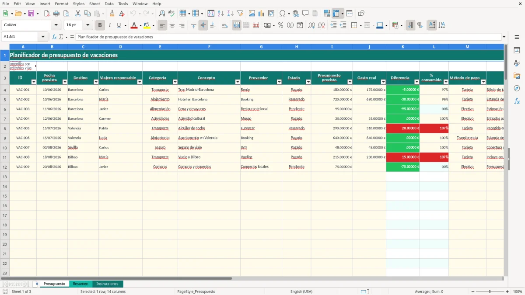Toggle Print Preview icon
Screen dimensions: 525x295
66,14
